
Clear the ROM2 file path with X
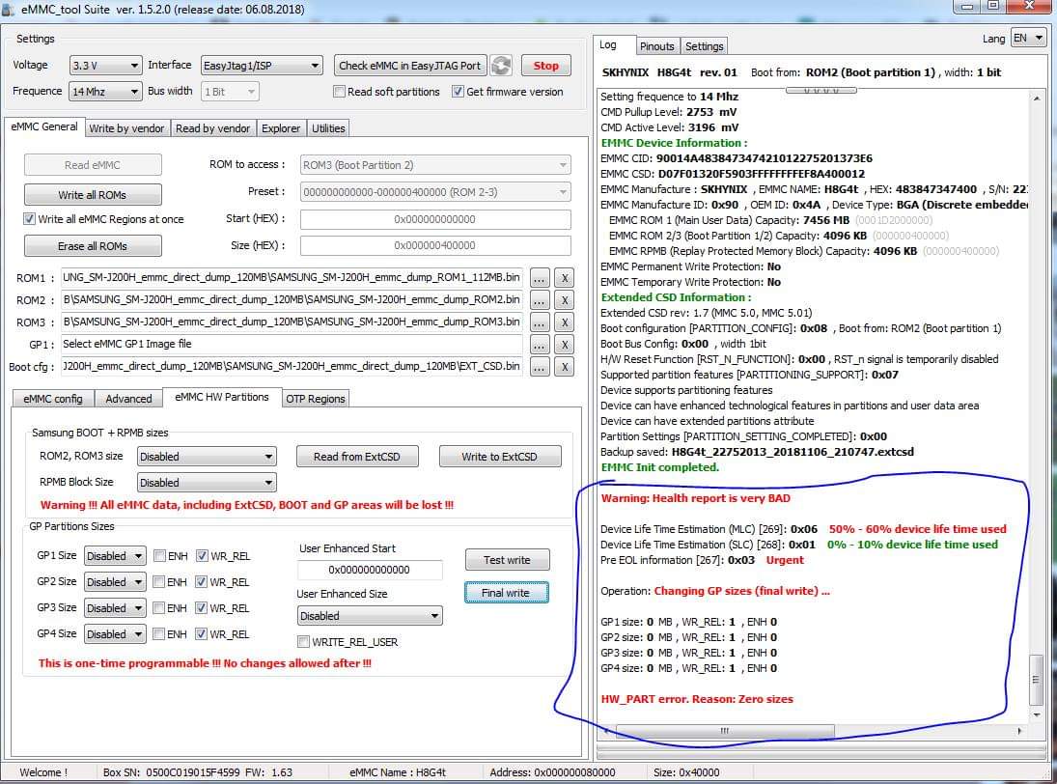coord(565,300)
